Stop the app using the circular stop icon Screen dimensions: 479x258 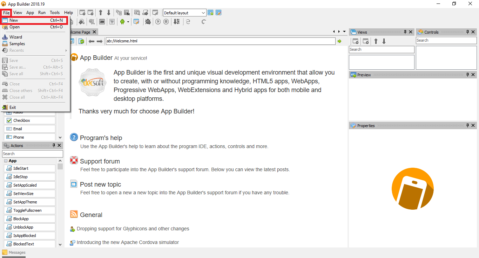point(166,21)
